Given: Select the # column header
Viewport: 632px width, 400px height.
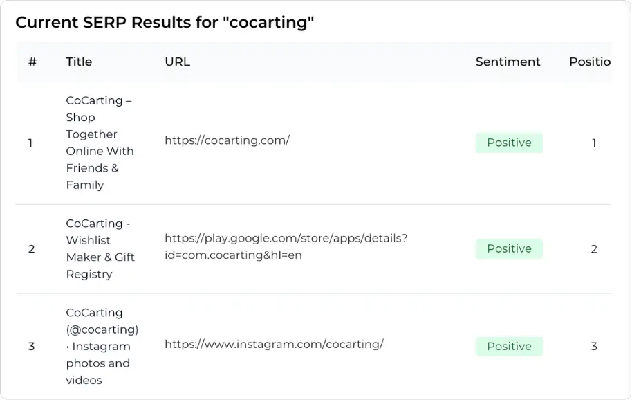Looking at the screenshot, I should [x=32, y=62].
